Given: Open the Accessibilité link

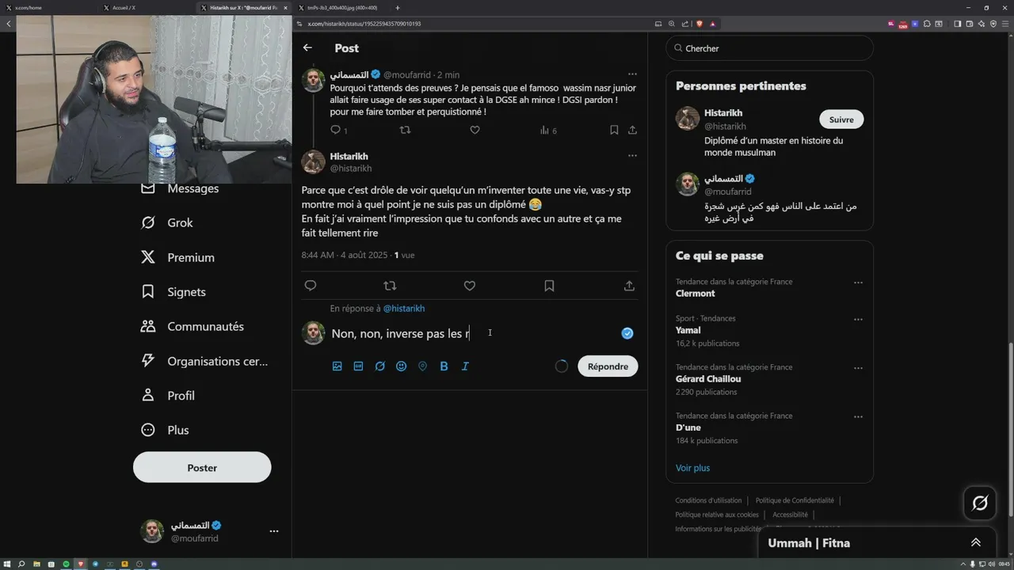Looking at the screenshot, I should [x=790, y=515].
